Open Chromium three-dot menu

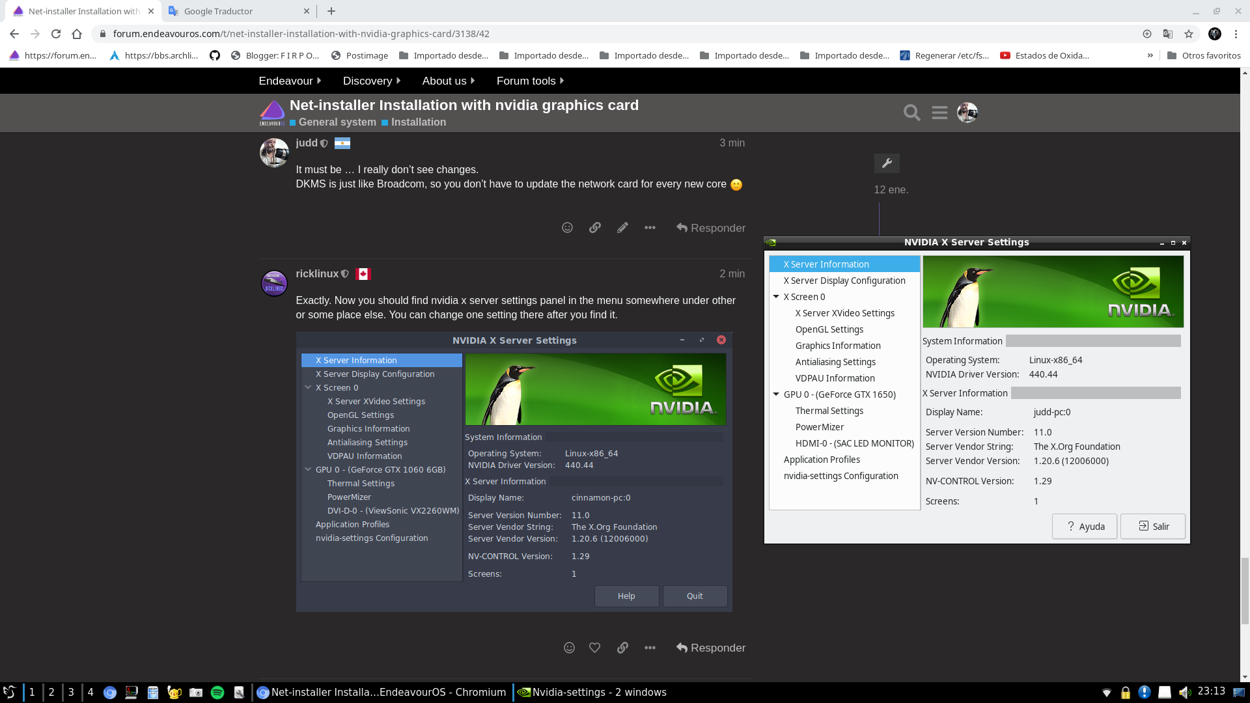[1236, 34]
